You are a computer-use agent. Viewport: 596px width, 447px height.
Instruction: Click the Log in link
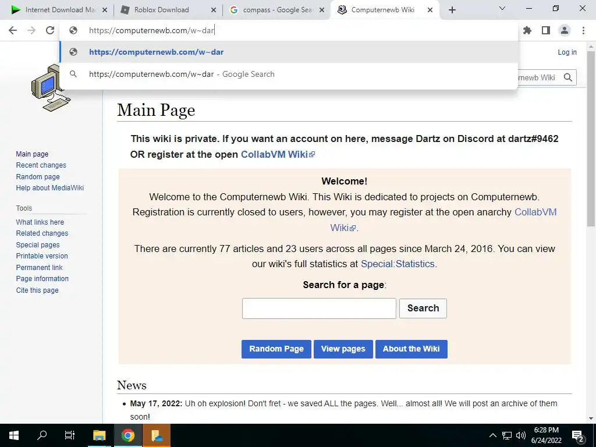[x=567, y=52]
